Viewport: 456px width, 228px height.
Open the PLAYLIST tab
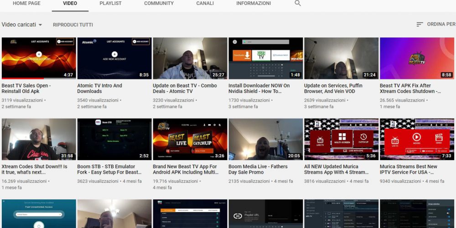(x=110, y=4)
